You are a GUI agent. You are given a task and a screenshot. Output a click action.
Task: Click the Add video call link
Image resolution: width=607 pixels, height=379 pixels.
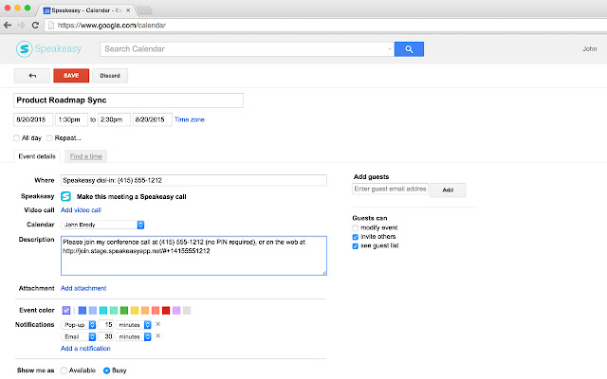(x=81, y=210)
